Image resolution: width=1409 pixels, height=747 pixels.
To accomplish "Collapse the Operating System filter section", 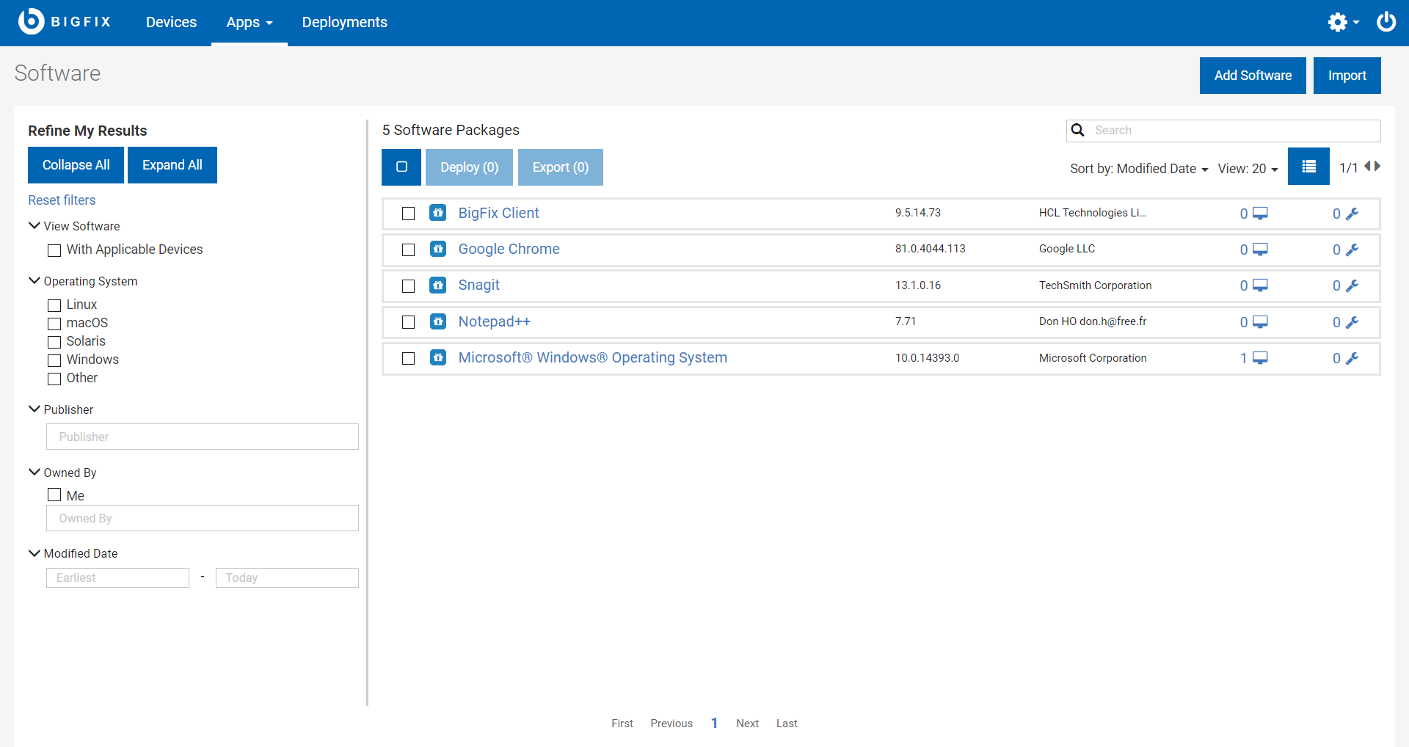I will [34, 281].
